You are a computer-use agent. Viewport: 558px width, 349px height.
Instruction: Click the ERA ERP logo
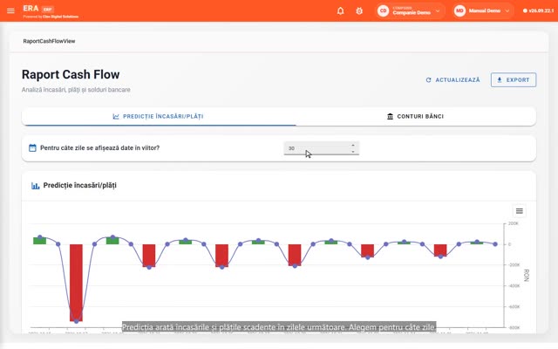(38, 9)
